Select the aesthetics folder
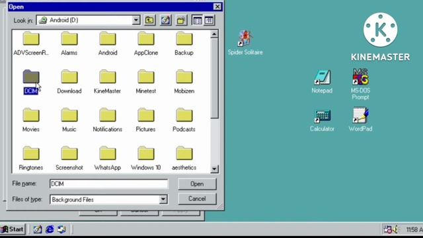 184,159
